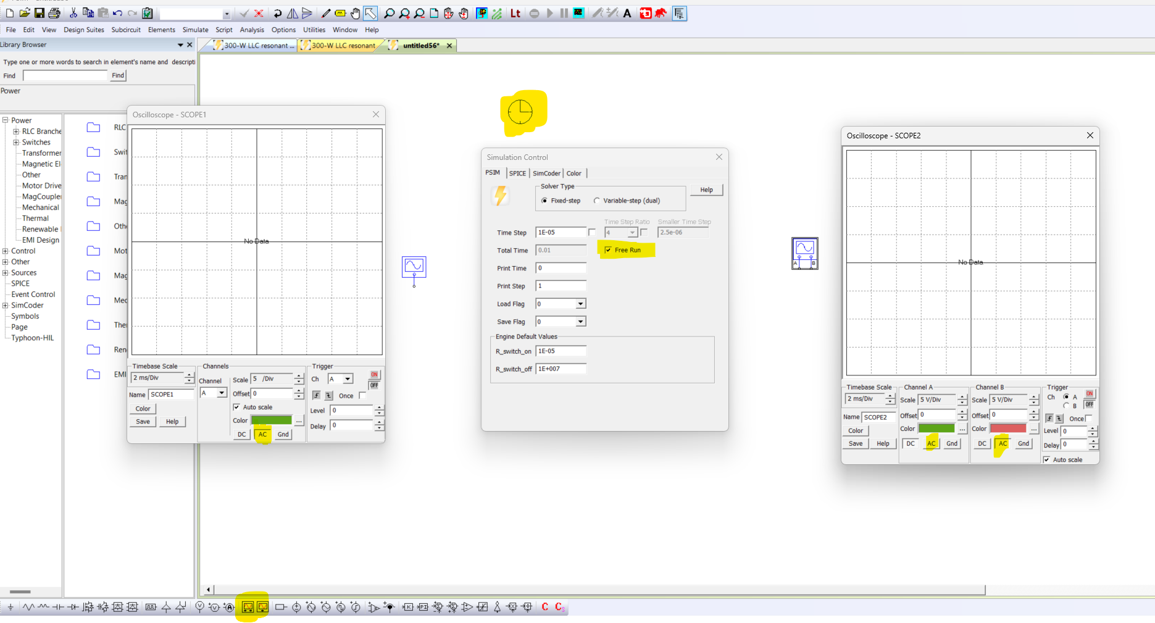Click the red C block icon in the bottom toolbar
The image size is (1155, 623).
544,608
